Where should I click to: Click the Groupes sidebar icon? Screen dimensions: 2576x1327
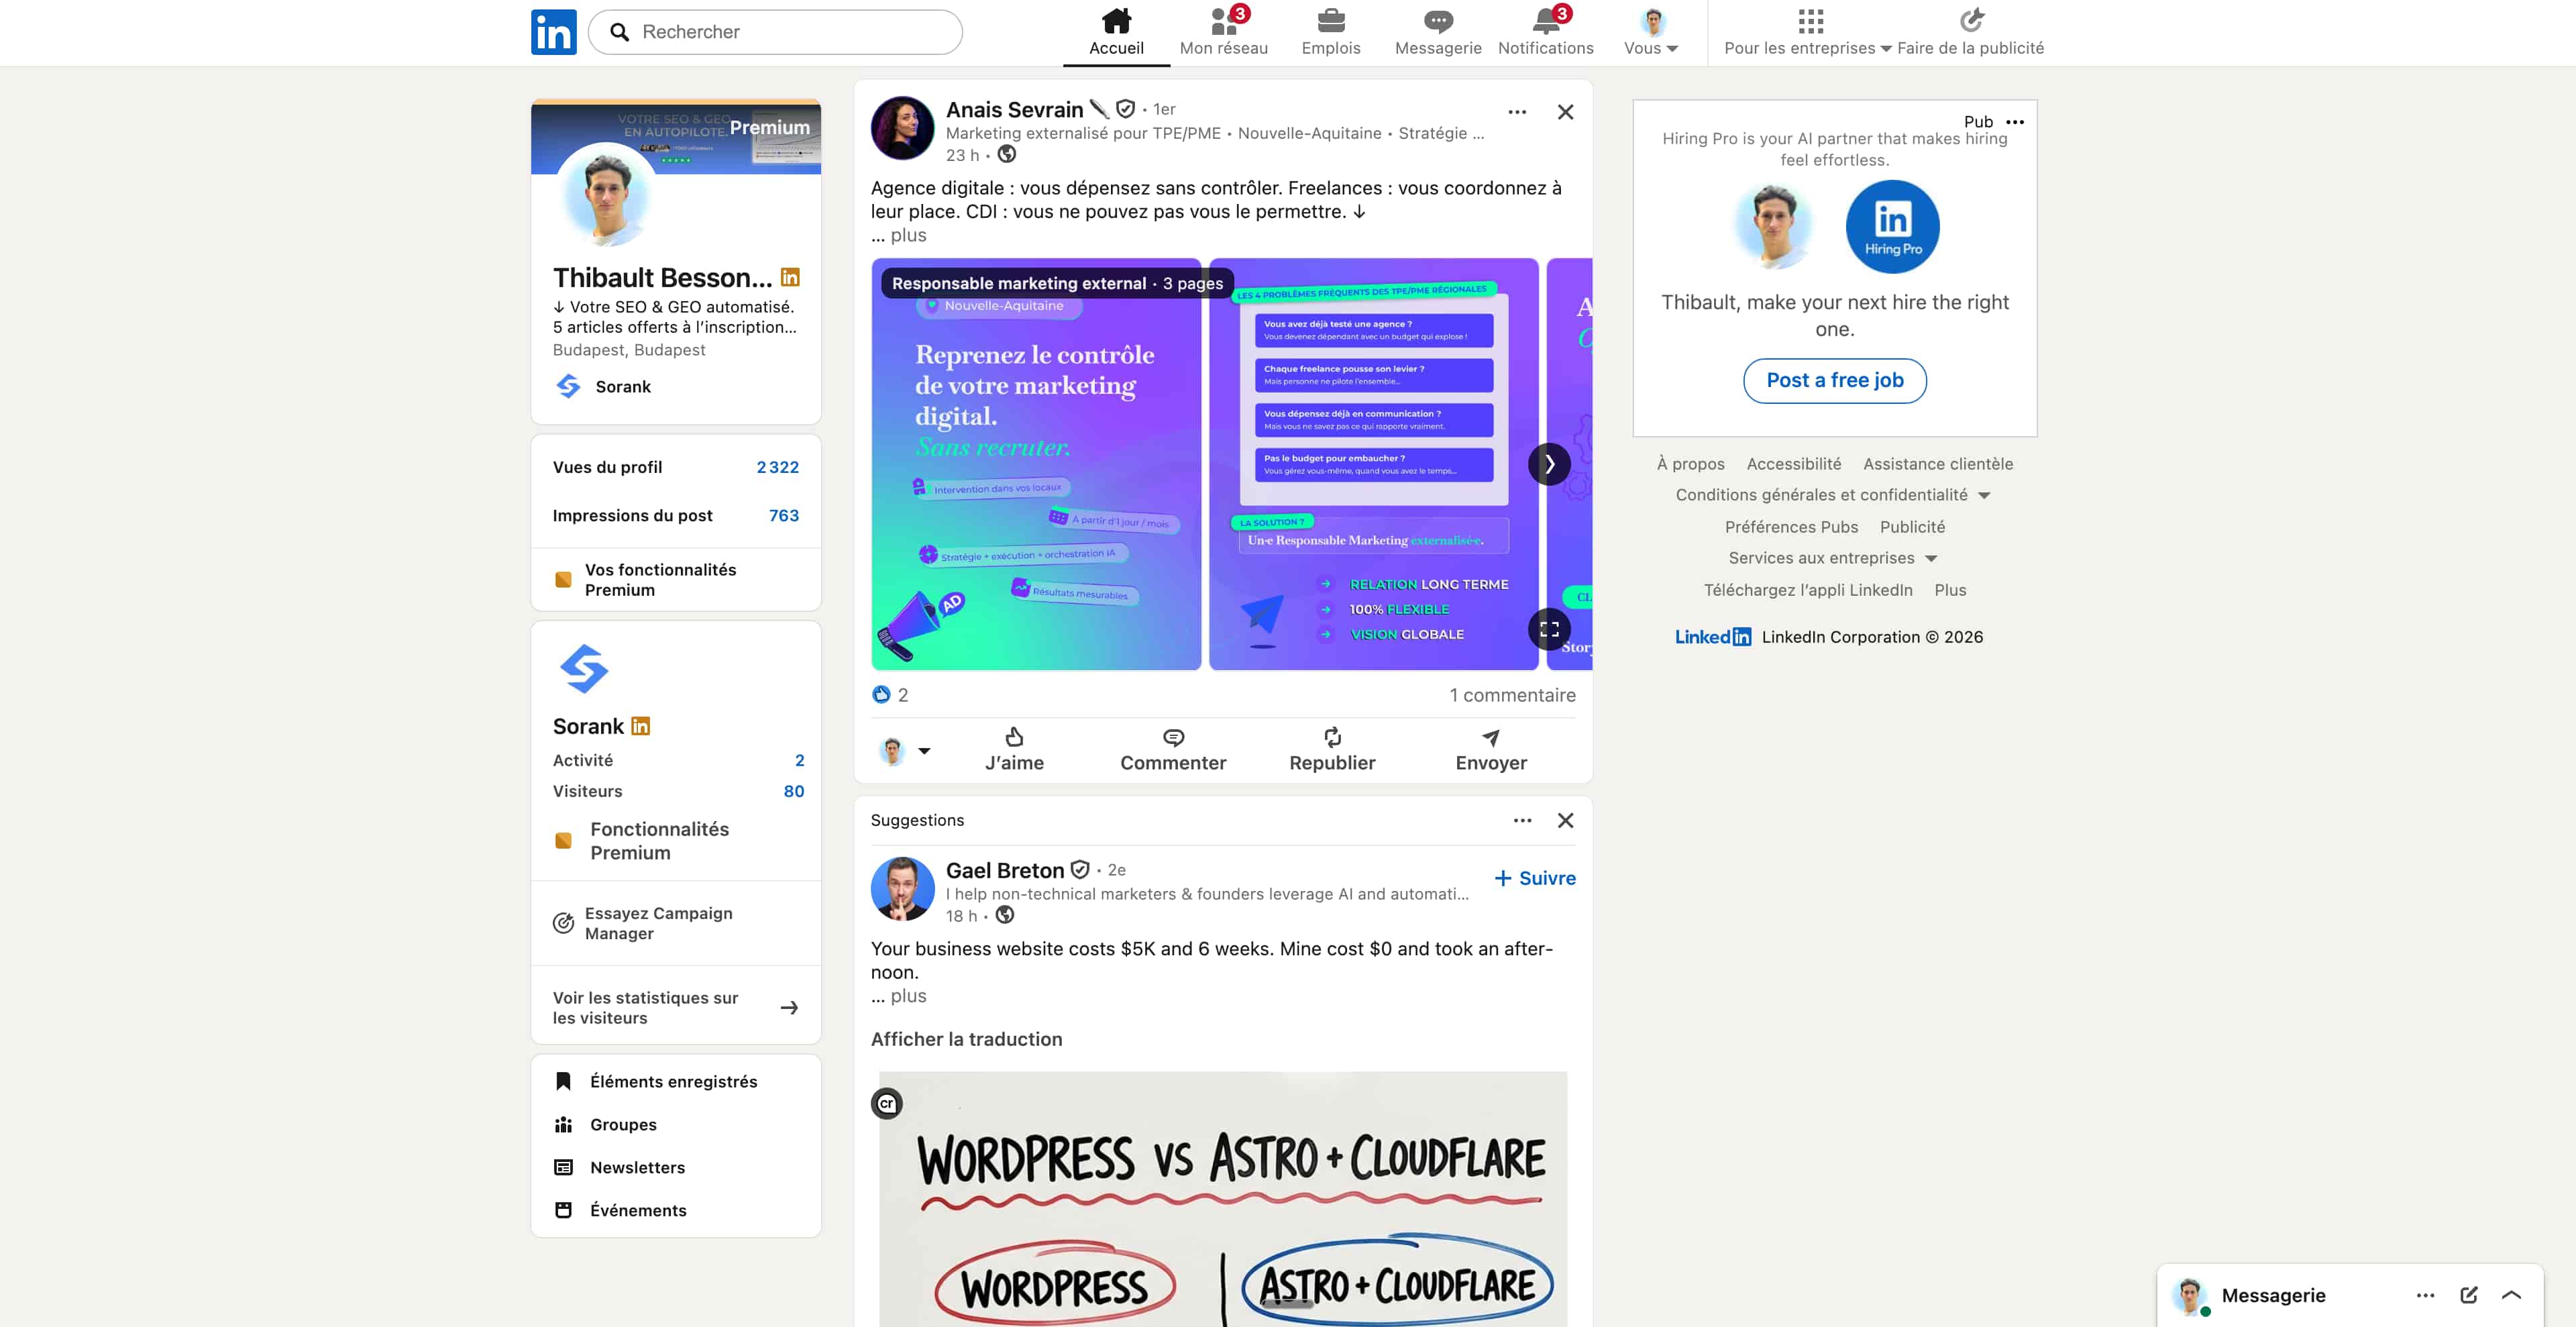point(564,1124)
